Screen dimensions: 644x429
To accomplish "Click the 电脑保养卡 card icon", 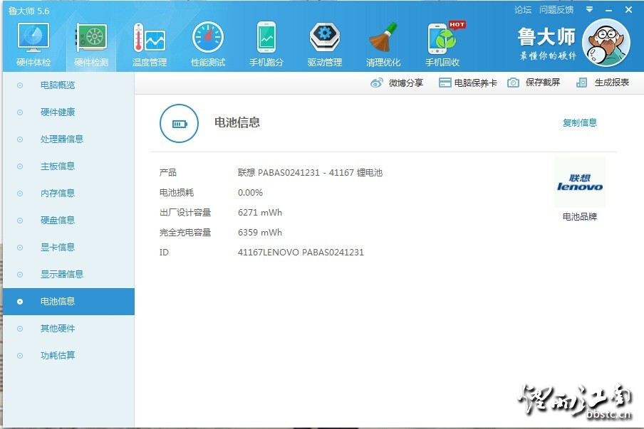I will 445,83.
